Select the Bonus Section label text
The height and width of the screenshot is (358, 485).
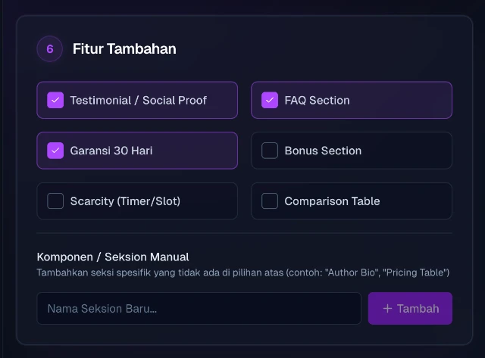coord(323,151)
